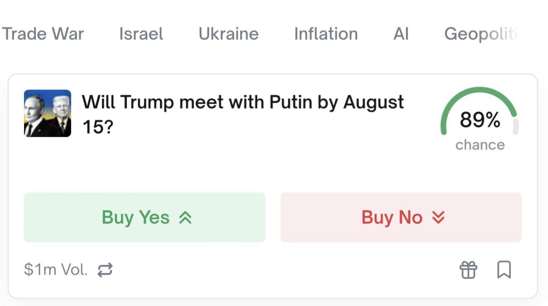Click the recurring arrows icon beside volume
The width and height of the screenshot is (548, 306).
105,270
